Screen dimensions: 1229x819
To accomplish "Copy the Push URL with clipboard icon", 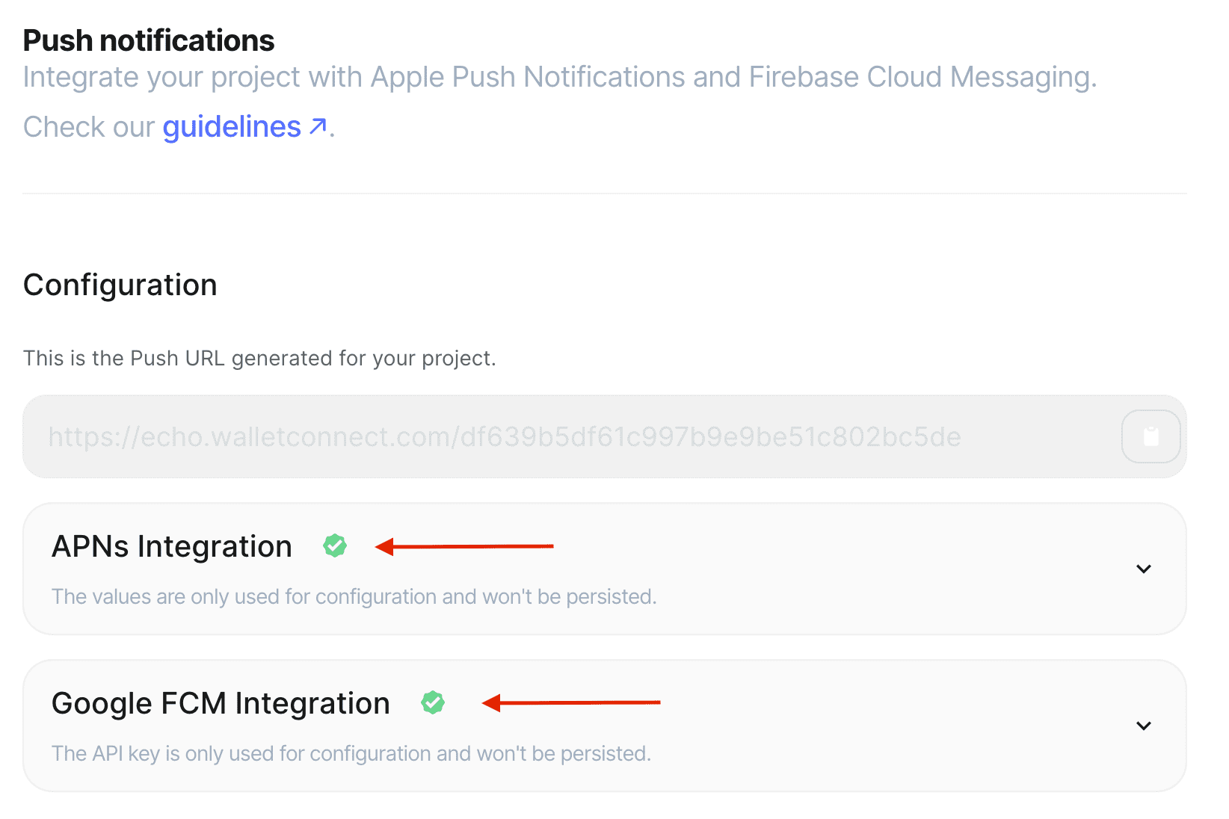I will tap(1151, 436).
